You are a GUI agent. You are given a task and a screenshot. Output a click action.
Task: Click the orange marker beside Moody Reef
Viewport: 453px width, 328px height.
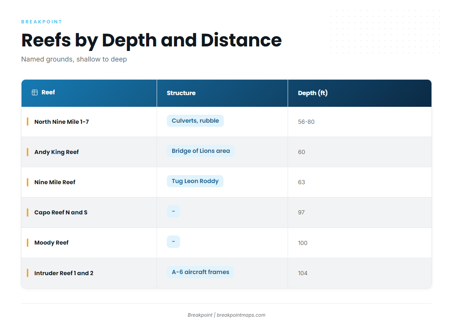28,243
